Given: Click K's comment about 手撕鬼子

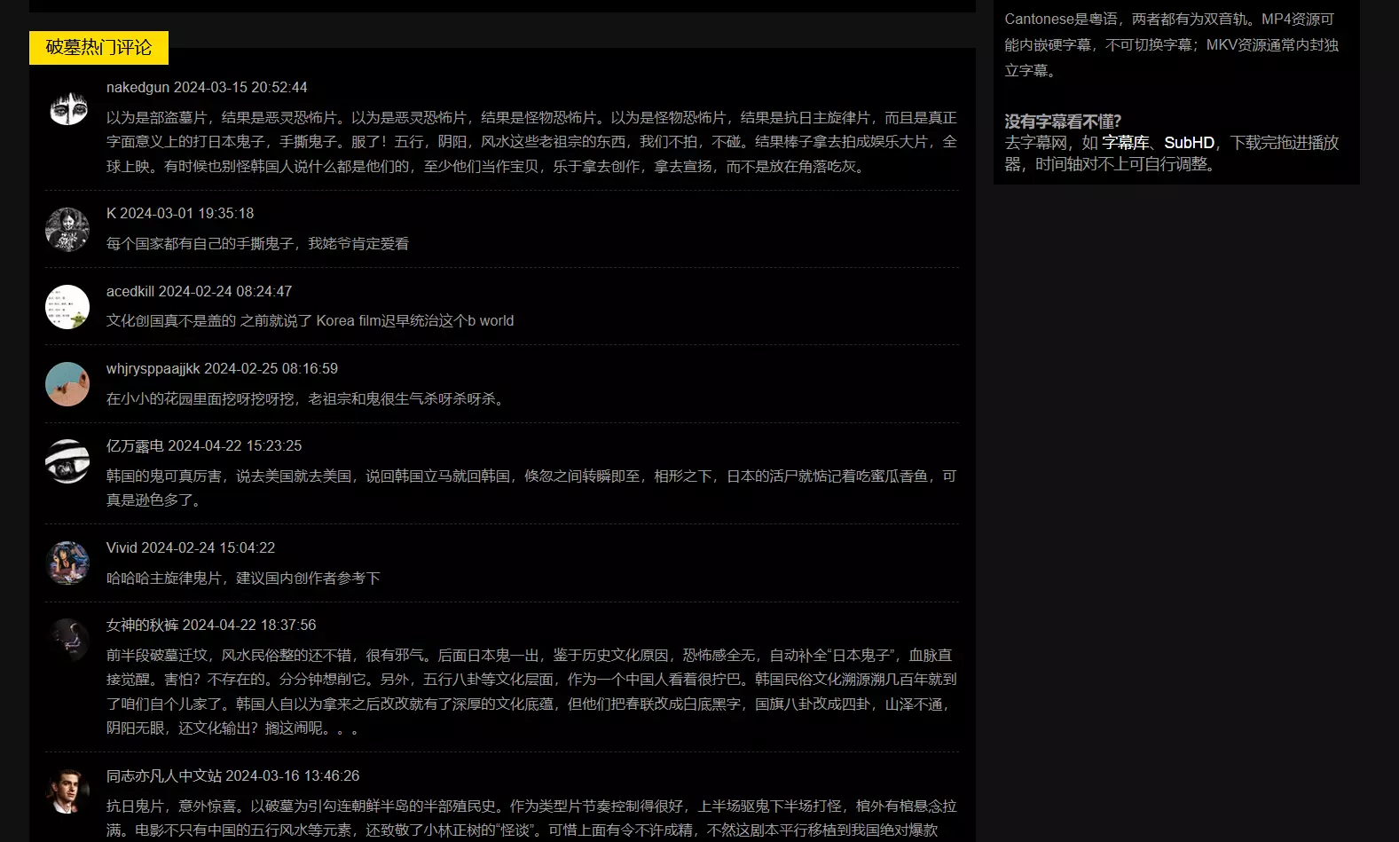Looking at the screenshot, I should tap(257, 244).
